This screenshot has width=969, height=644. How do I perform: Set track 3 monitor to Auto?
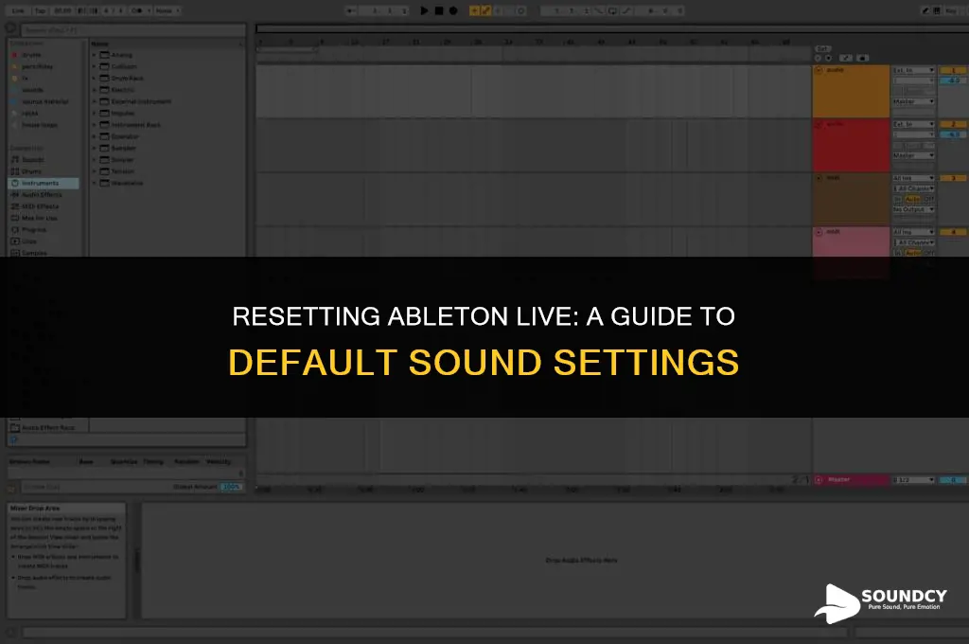point(913,199)
